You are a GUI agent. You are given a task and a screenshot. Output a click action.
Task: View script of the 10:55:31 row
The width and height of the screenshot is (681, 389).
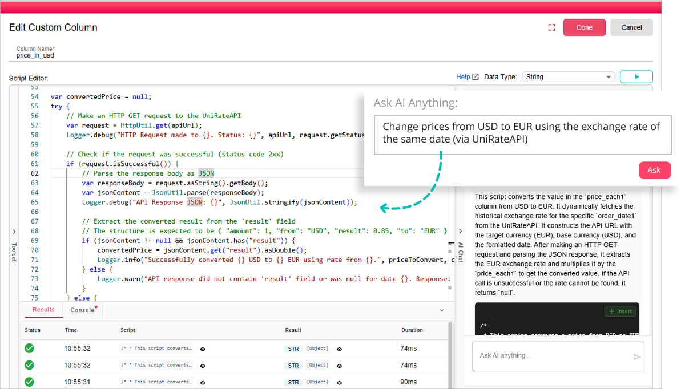(203, 383)
